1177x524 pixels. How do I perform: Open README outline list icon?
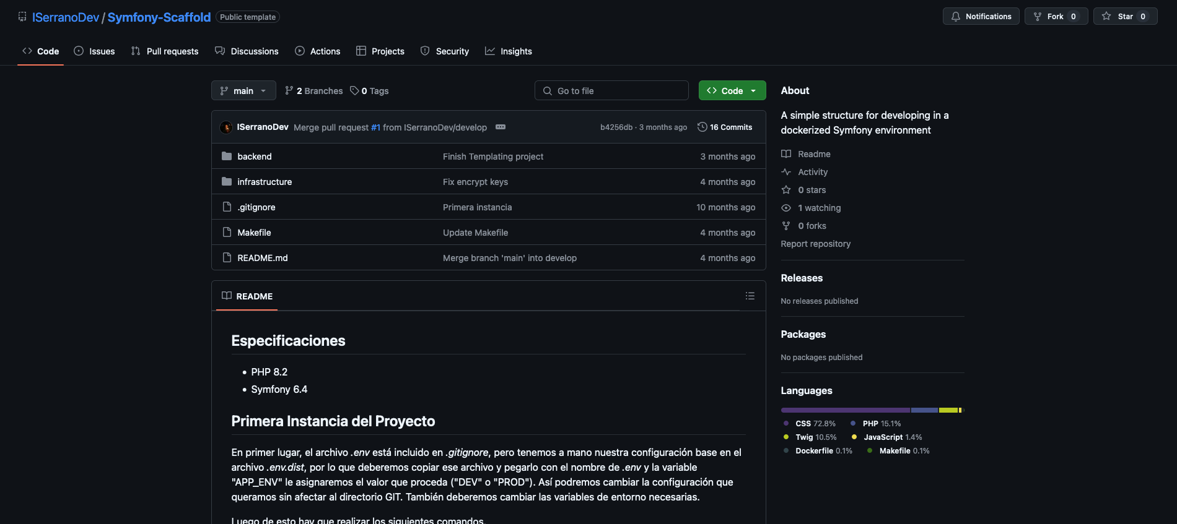750,296
